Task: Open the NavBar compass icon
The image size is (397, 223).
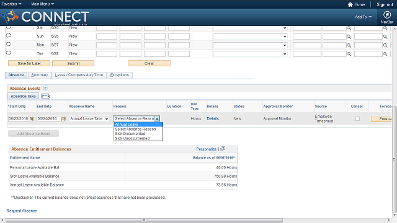Action: tap(386, 15)
